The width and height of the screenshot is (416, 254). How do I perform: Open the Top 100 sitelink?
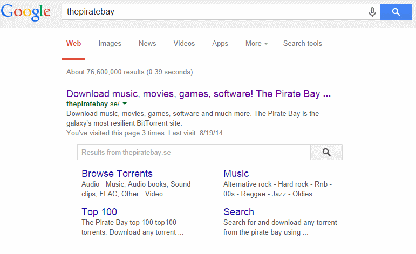coord(99,212)
